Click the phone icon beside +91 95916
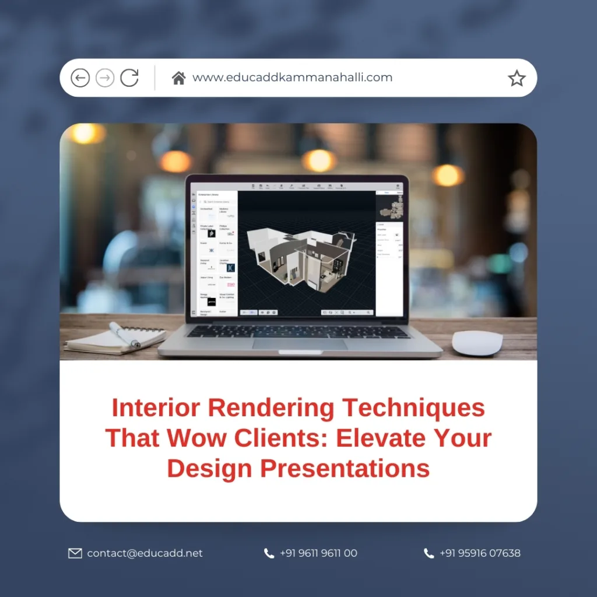The image size is (597, 597). tap(429, 553)
